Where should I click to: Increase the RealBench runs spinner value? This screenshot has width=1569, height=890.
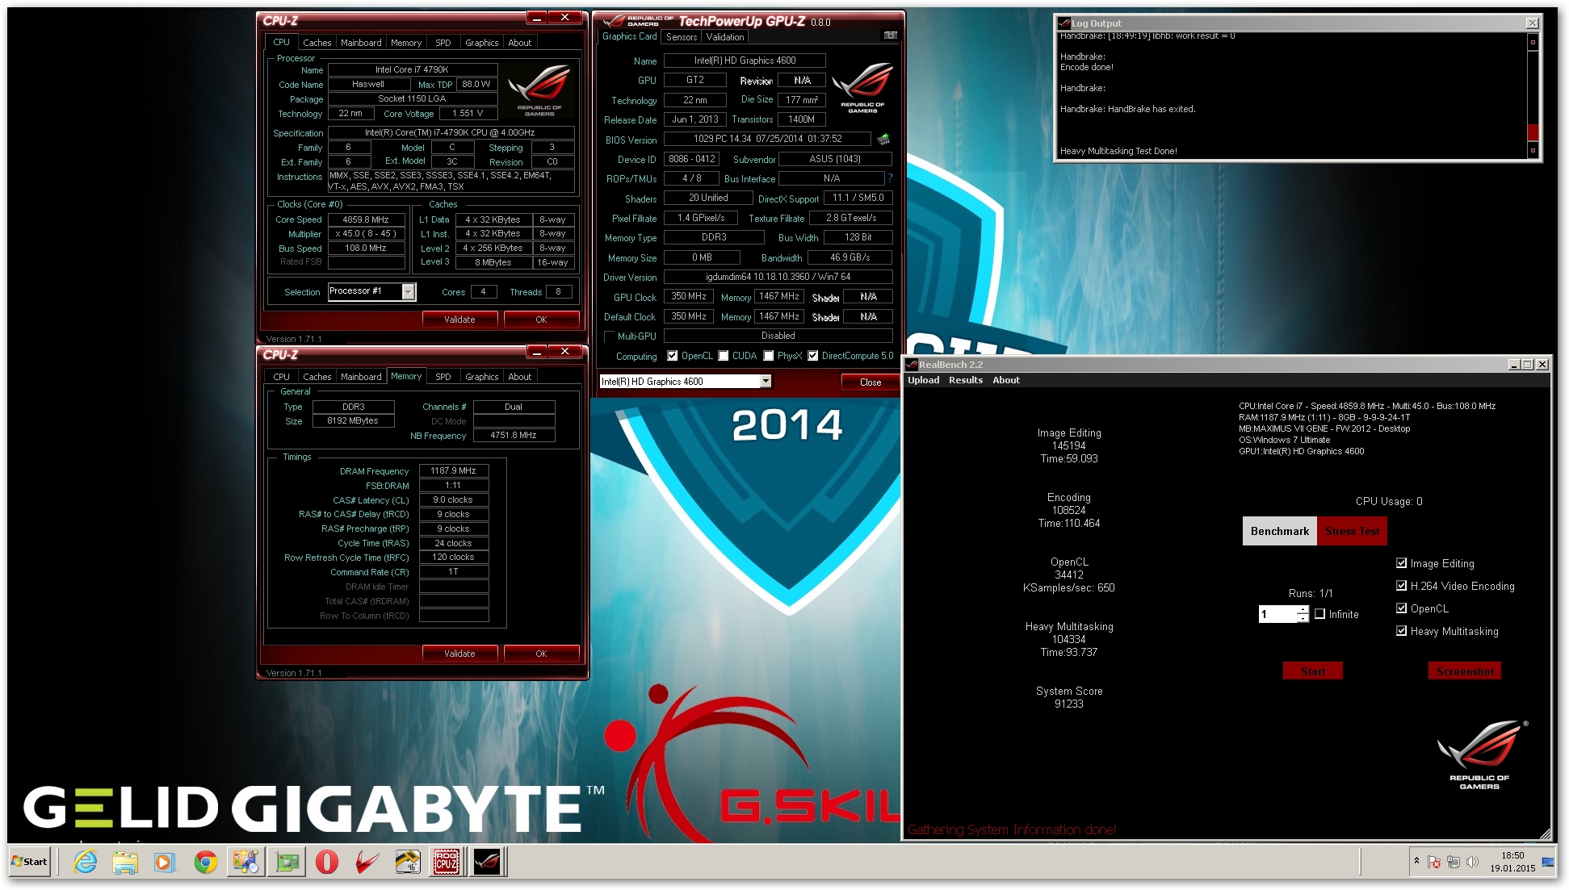click(1303, 610)
